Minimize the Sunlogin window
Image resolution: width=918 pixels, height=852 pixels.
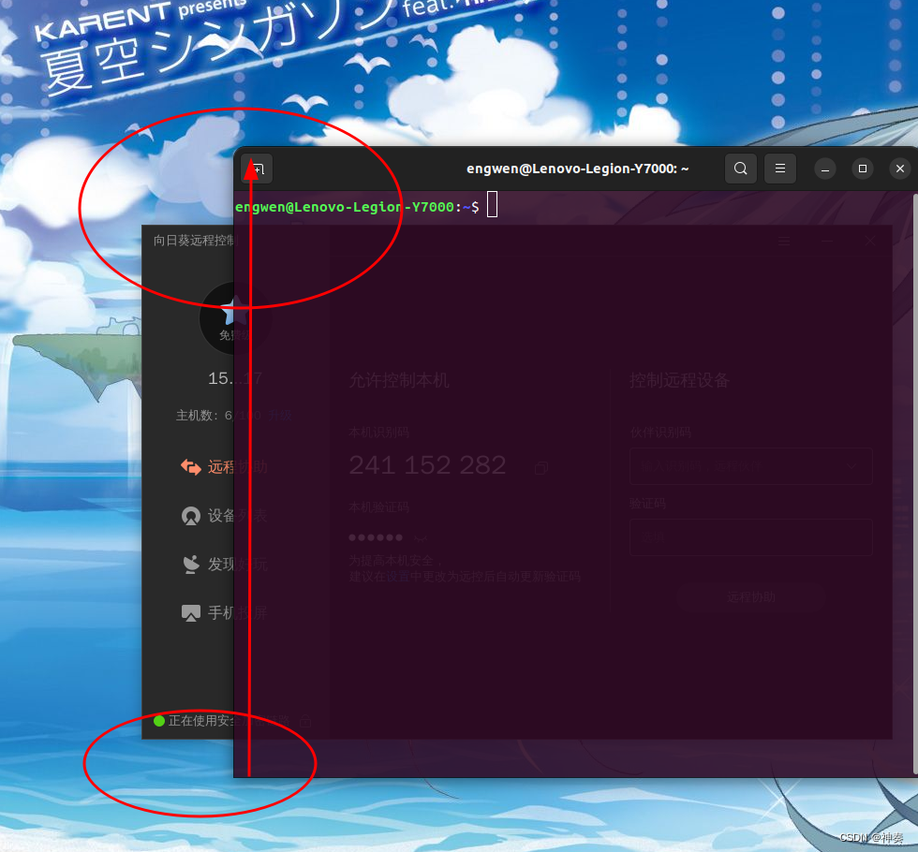826,242
